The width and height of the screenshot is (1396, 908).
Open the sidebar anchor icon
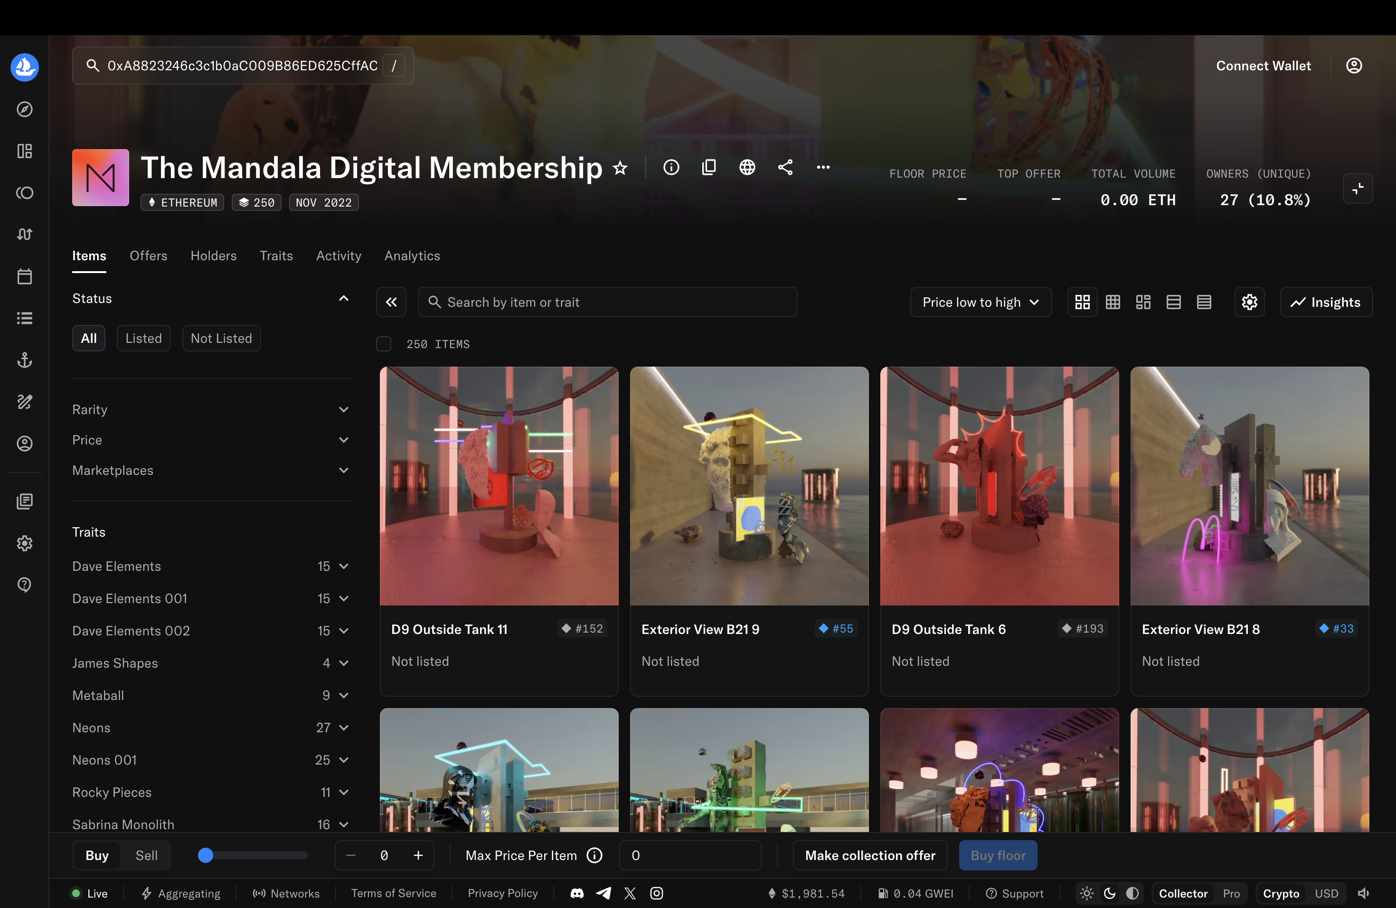[25, 360]
